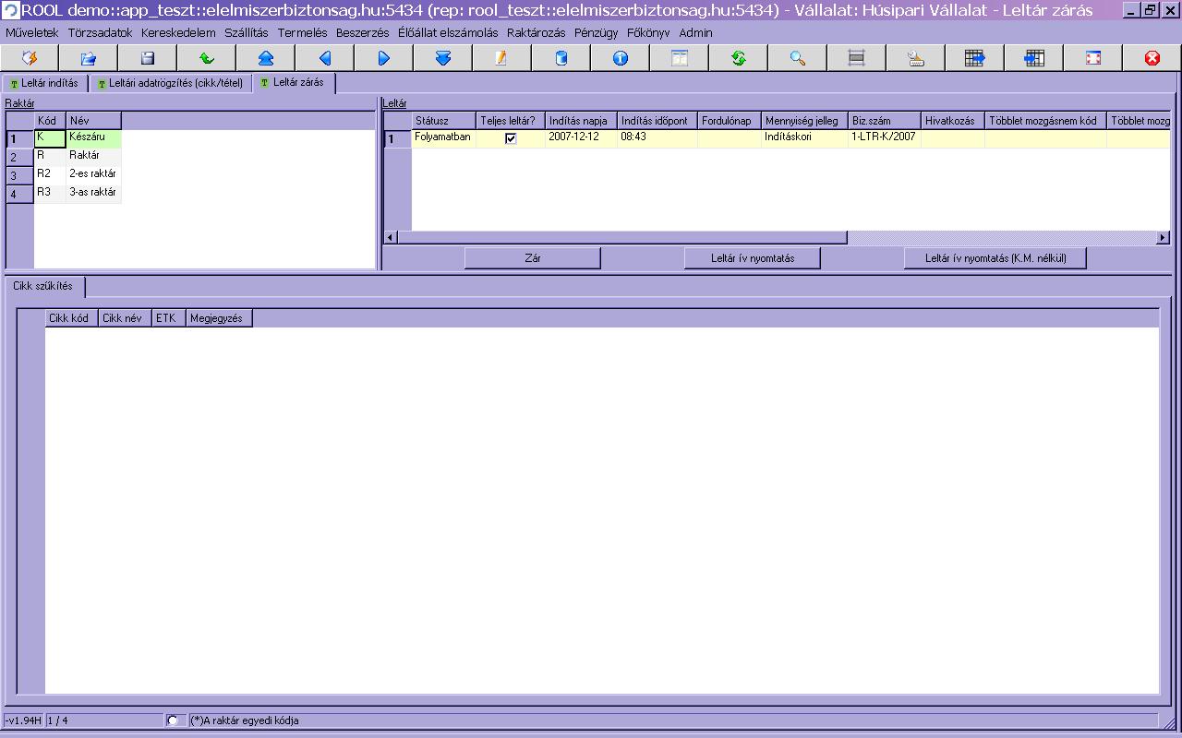Image resolution: width=1182 pixels, height=738 pixels.
Task: Click the red X close toolbar icon
Action: pos(1152,58)
